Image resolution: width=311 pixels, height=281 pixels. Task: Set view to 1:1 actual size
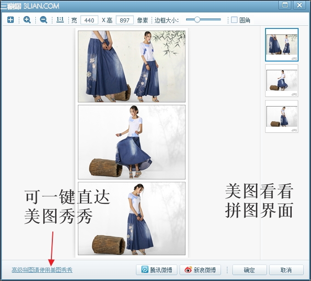[x=60, y=20]
